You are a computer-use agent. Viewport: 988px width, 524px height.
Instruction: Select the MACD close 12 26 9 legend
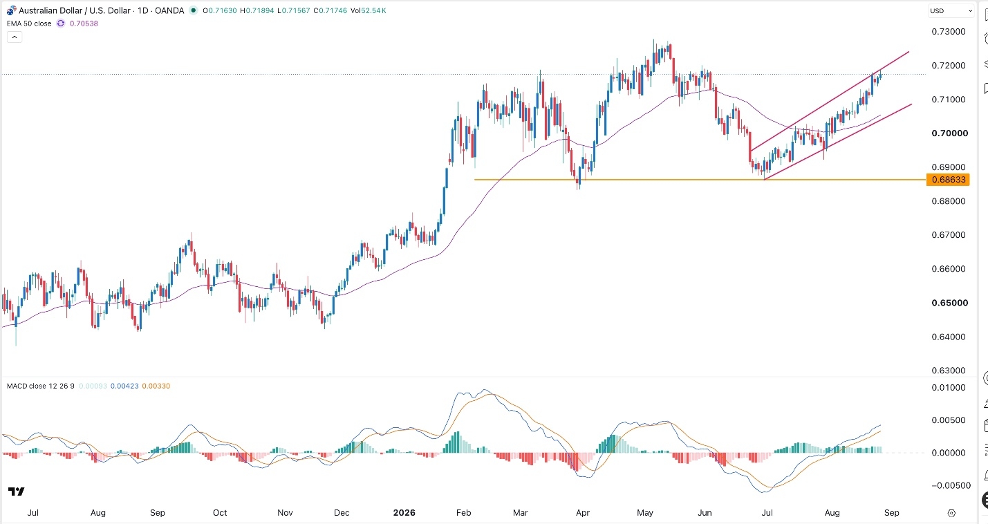40,386
